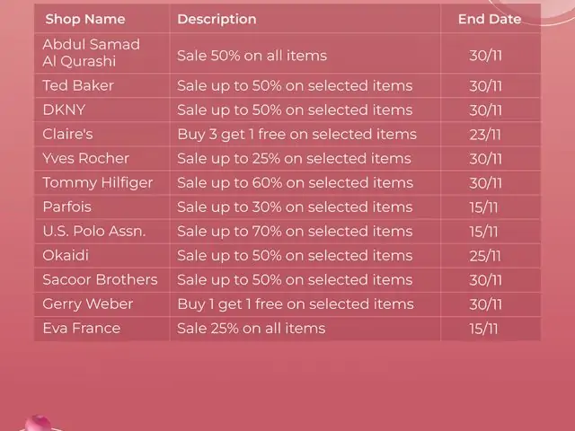Select the Yves Rocher row
575x431 pixels.
(287, 158)
